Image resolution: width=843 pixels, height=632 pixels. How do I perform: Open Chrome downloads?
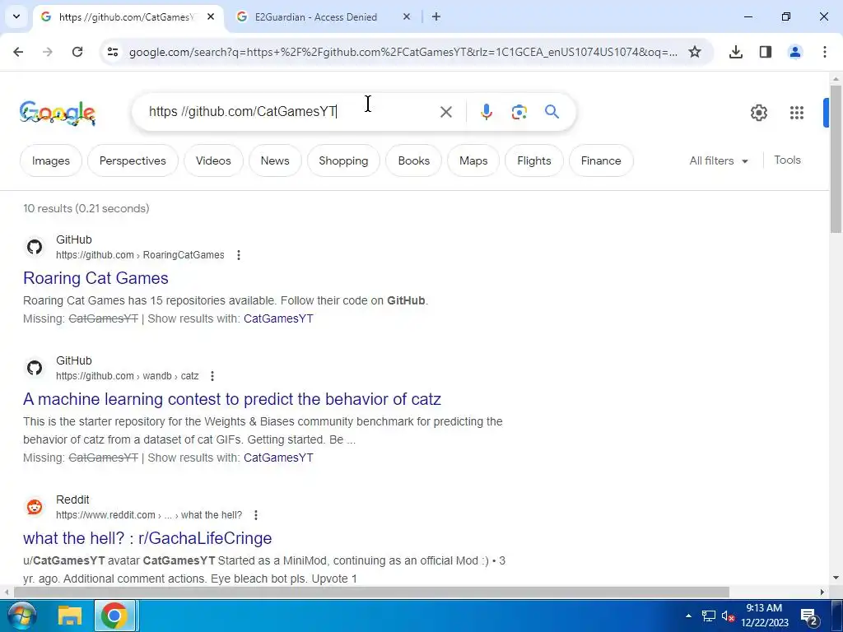click(x=736, y=52)
